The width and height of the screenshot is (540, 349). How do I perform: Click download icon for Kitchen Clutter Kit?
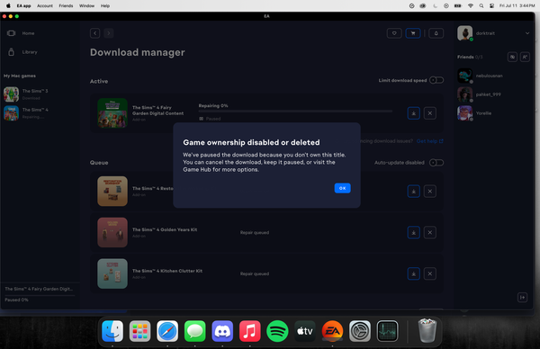point(414,274)
